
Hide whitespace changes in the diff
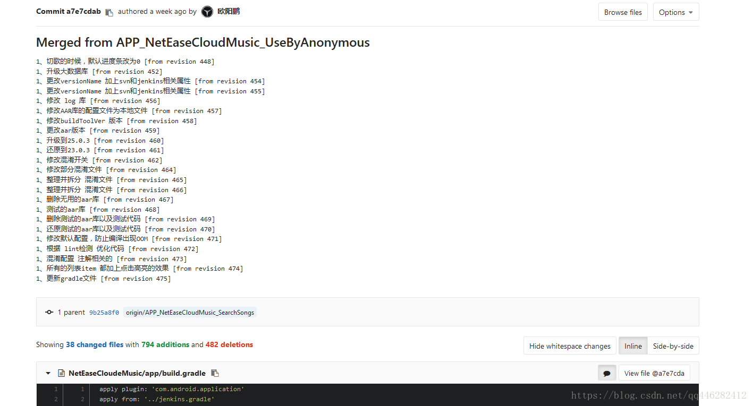point(570,346)
